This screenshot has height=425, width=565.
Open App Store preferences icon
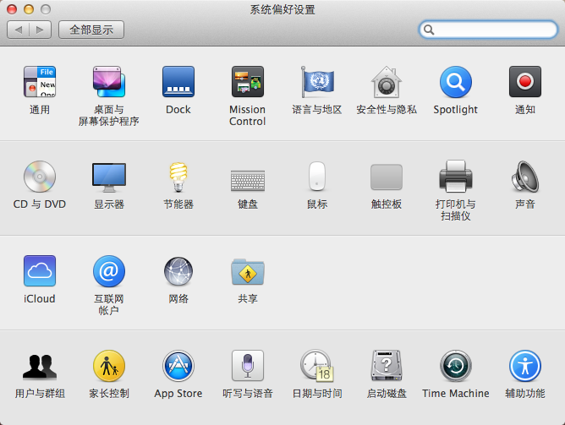[x=178, y=366]
